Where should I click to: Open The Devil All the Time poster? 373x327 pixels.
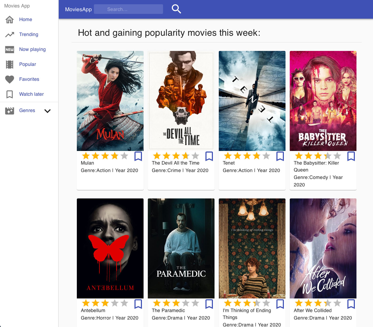click(x=181, y=101)
